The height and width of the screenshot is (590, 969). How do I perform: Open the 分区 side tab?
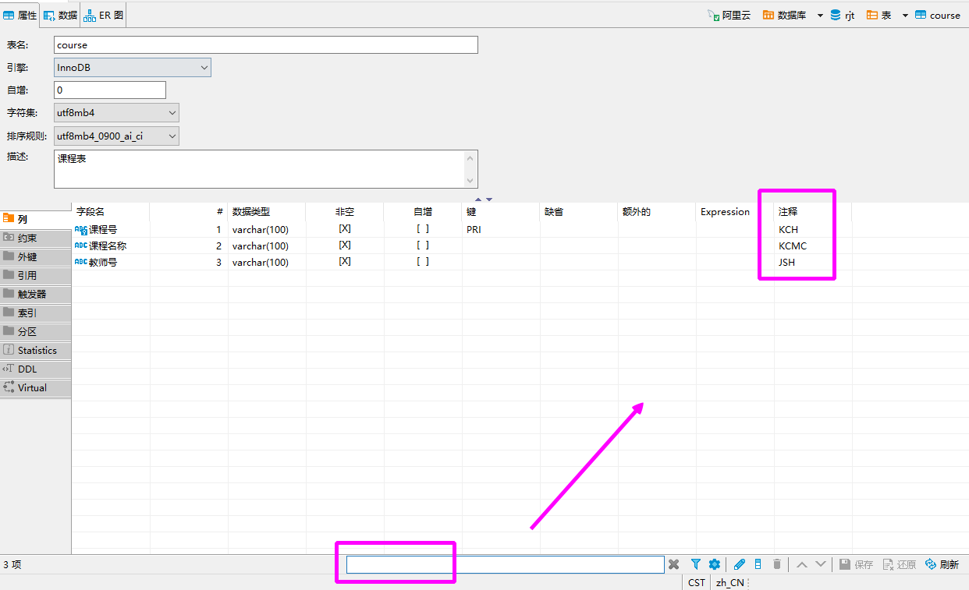pyautogui.click(x=36, y=331)
